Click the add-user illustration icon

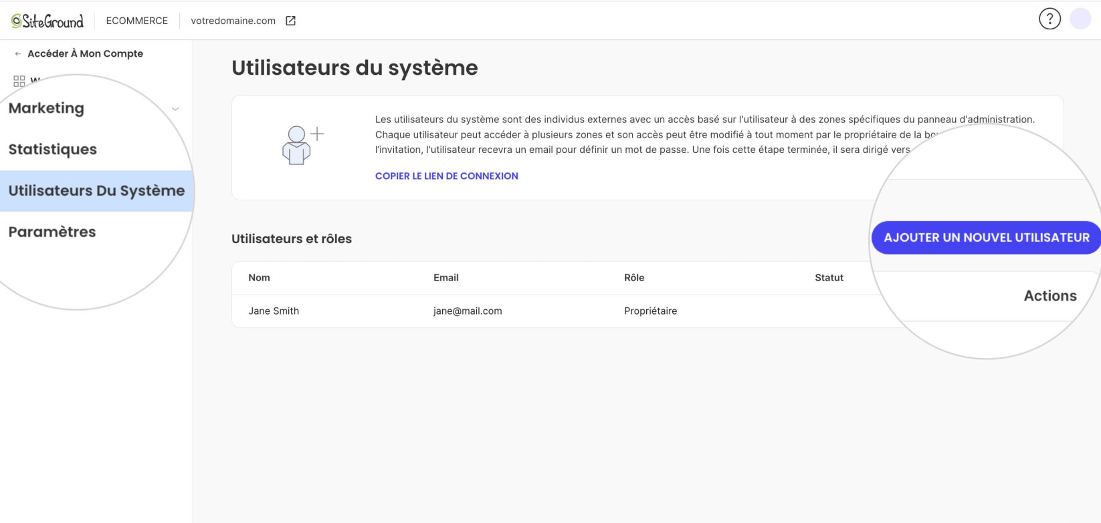click(x=302, y=145)
